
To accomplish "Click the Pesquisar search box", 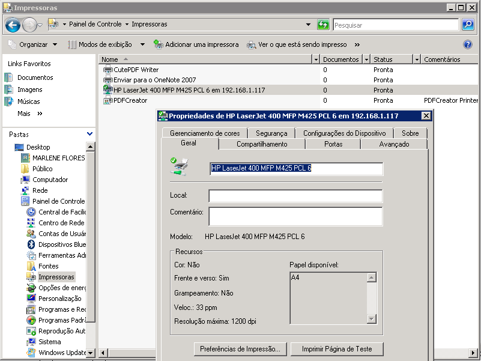I will pos(396,25).
